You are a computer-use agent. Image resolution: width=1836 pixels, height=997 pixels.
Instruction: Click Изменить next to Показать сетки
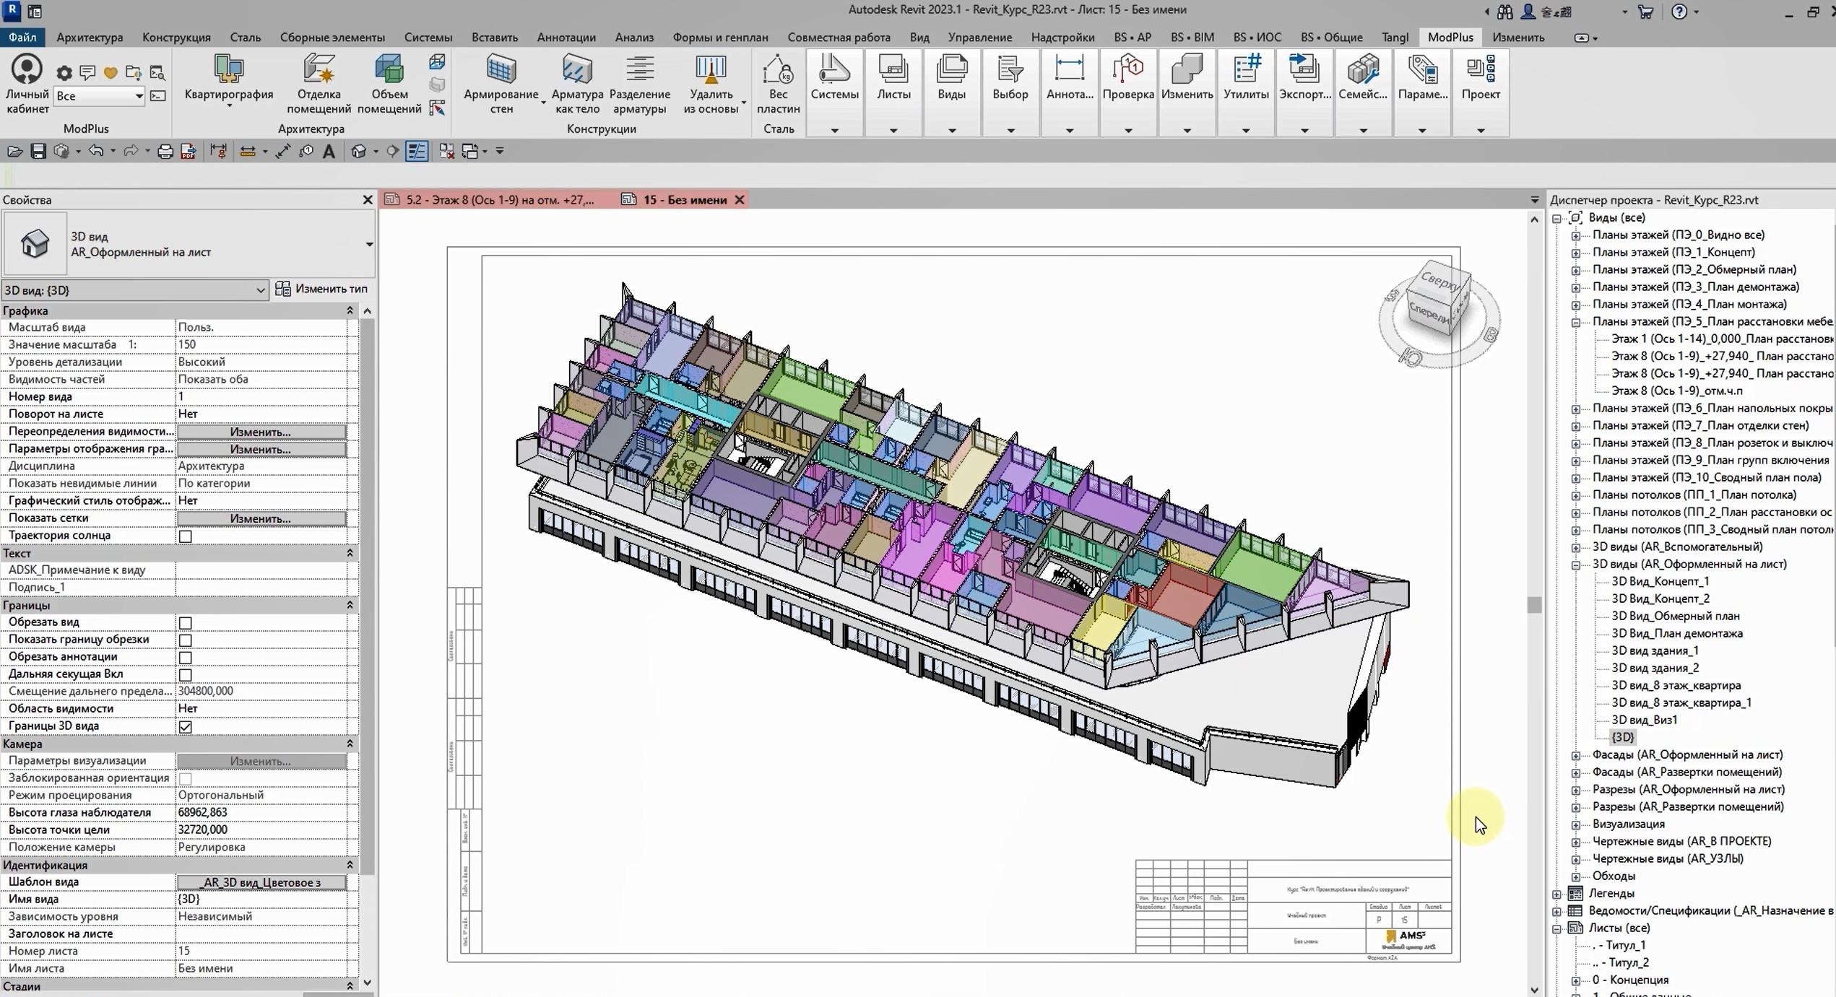260,518
